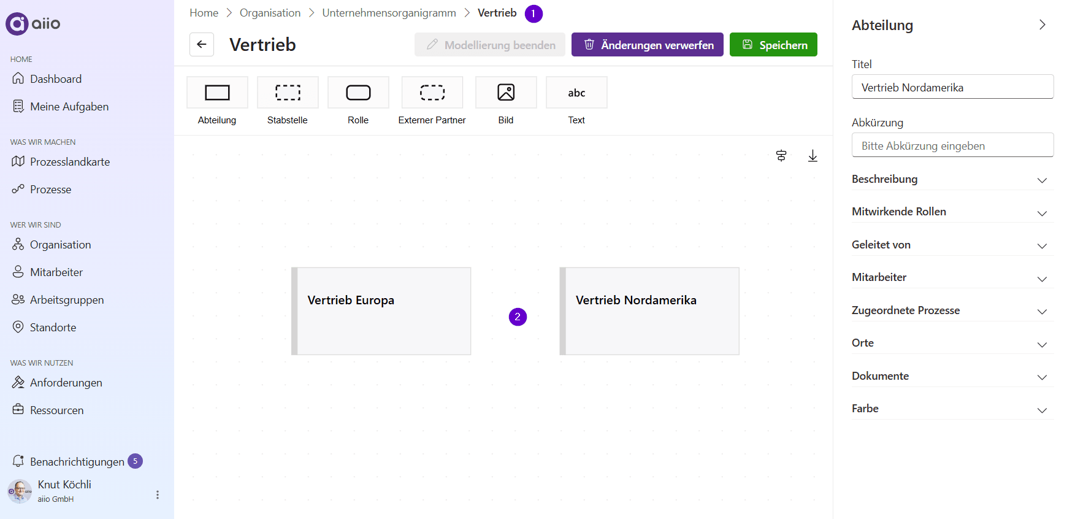Viewport: 1067px width, 519px height.
Task: Select the Bild image tool
Action: (x=506, y=93)
